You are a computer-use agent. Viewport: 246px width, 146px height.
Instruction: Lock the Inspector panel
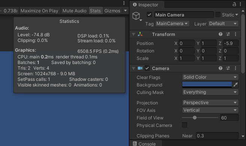point(234,4)
